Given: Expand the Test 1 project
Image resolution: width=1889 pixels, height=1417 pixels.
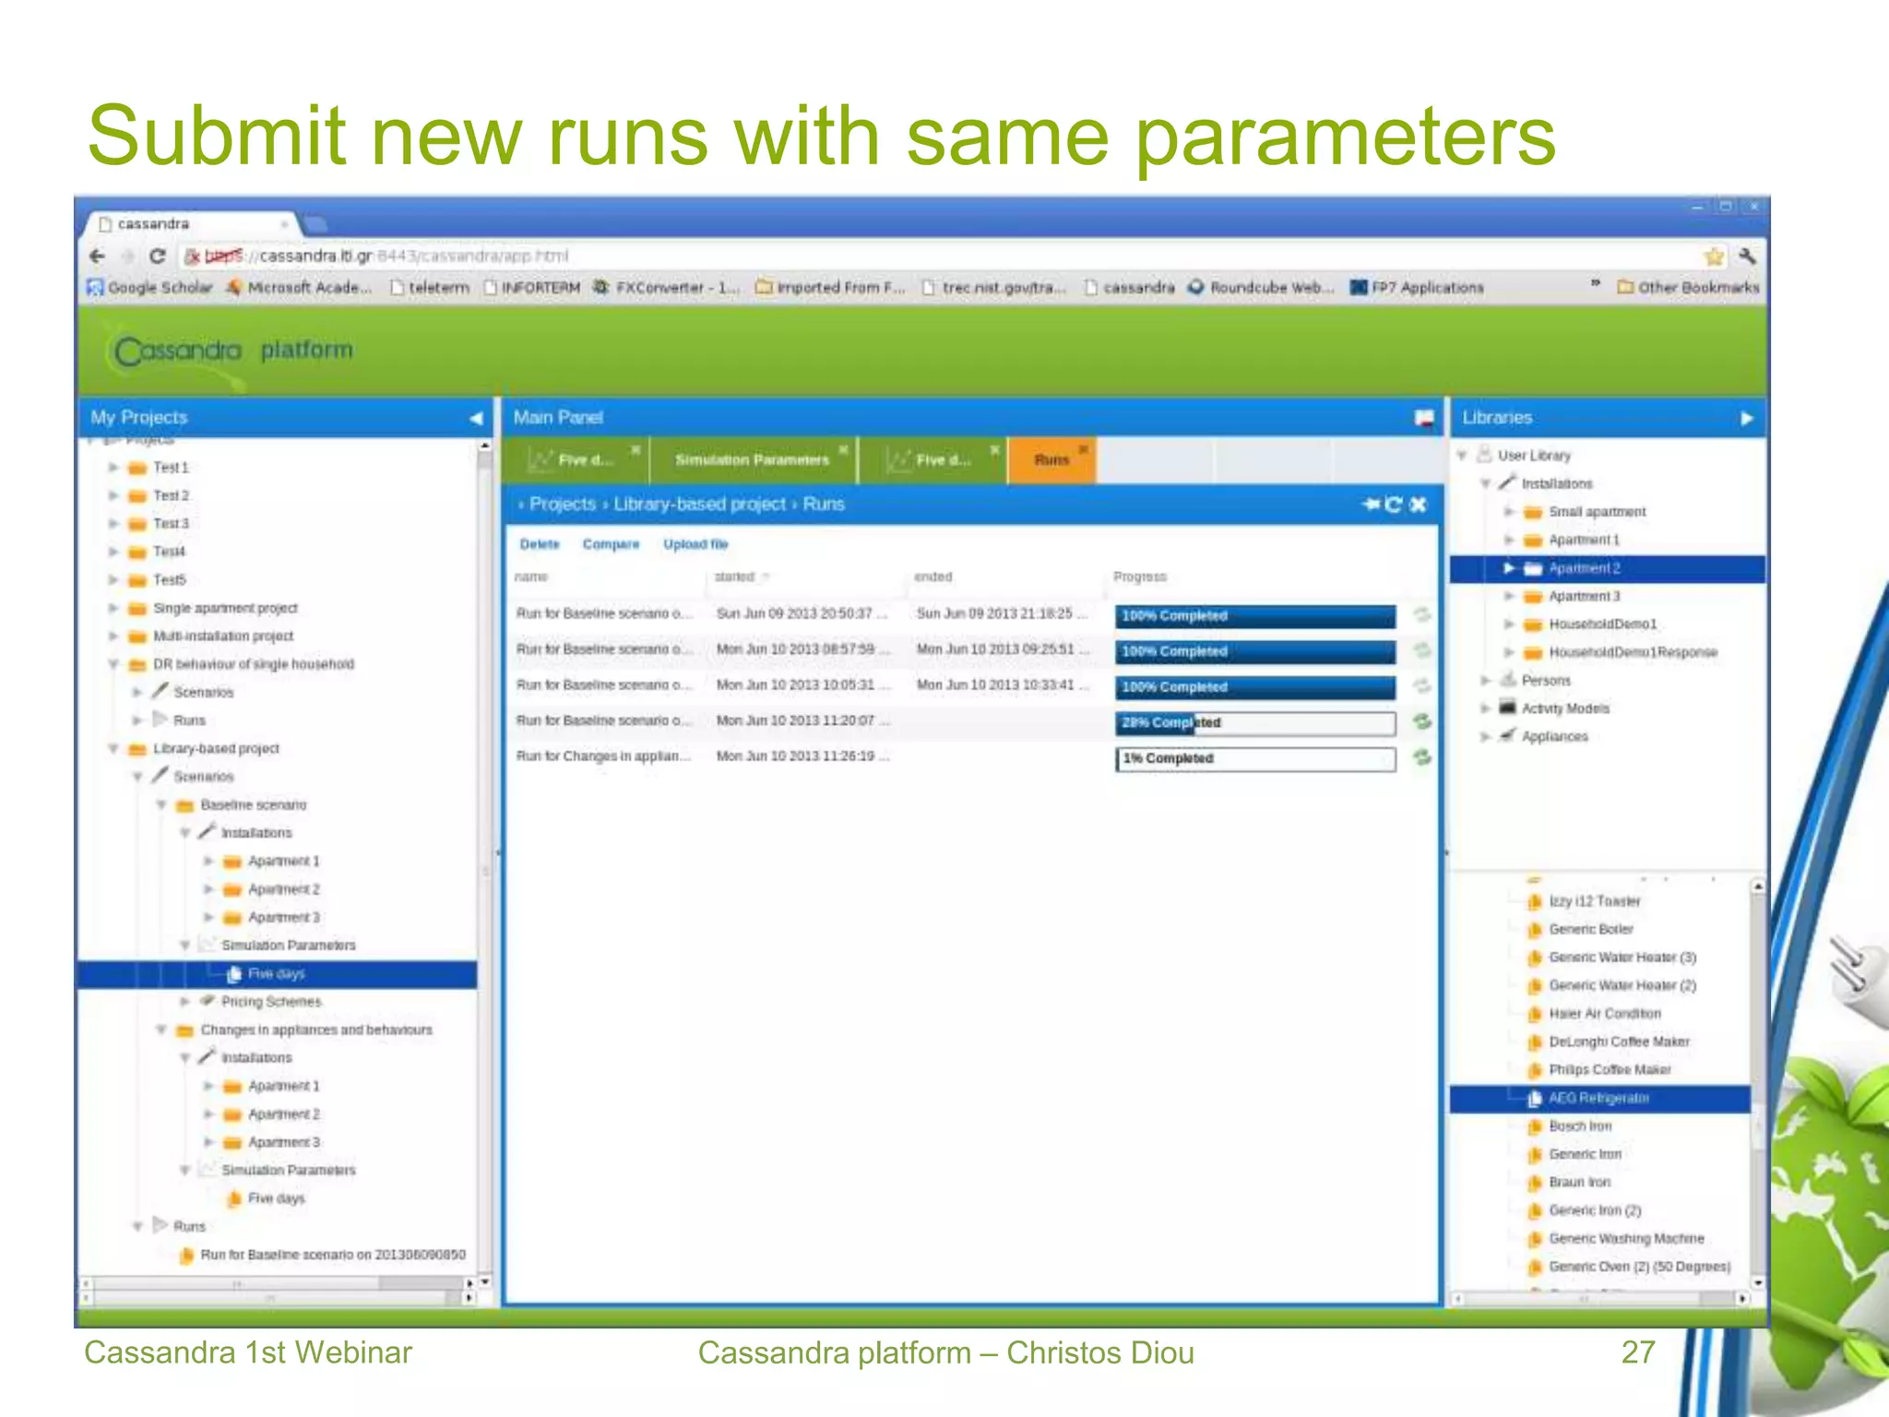Looking at the screenshot, I should (x=113, y=468).
